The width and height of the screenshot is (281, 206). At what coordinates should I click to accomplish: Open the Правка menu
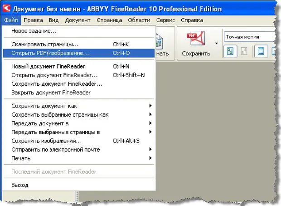(33, 20)
